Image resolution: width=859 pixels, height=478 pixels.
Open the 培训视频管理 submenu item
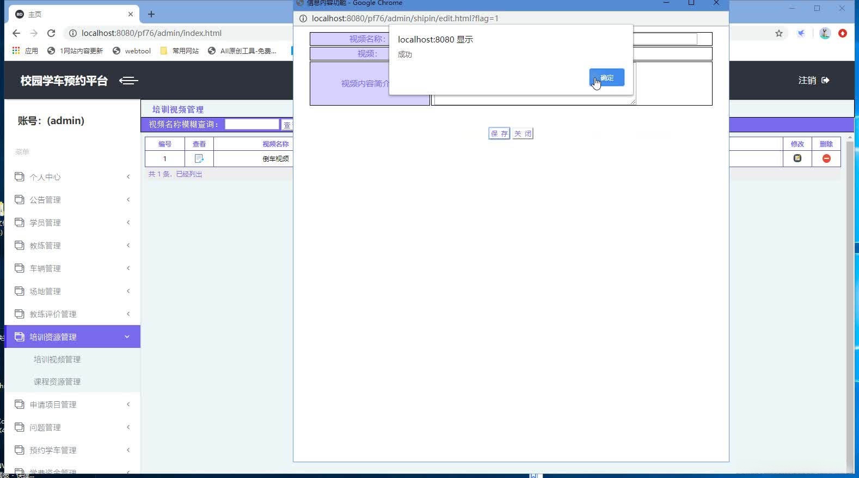(57, 359)
